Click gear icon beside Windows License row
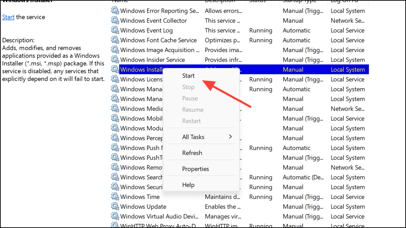This screenshot has height=228, width=406. pyautogui.click(x=115, y=79)
